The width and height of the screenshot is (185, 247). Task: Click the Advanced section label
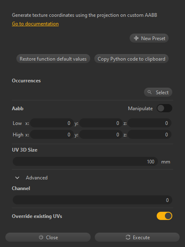37,178
